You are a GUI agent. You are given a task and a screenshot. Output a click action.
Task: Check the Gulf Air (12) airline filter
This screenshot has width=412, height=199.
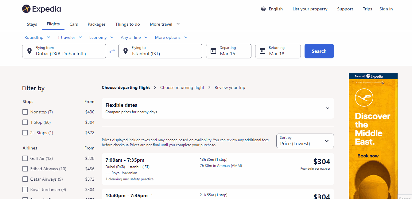[x=25, y=158]
